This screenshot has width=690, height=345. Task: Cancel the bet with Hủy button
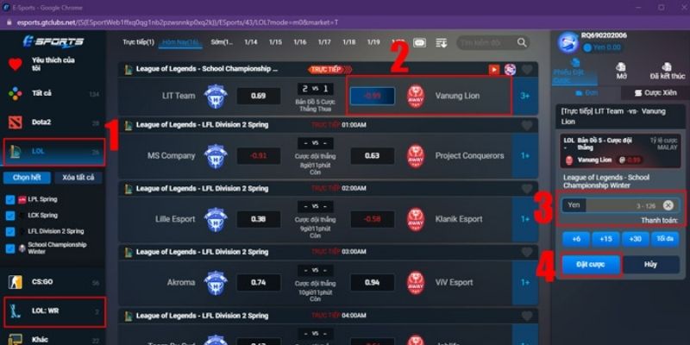[650, 265]
